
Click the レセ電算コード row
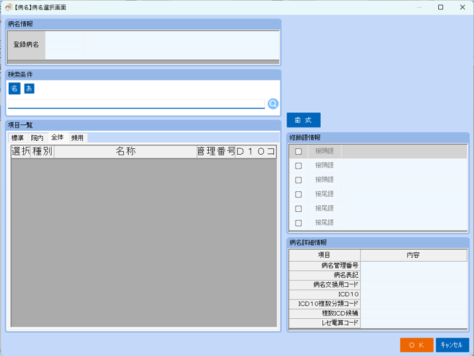point(378,323)
